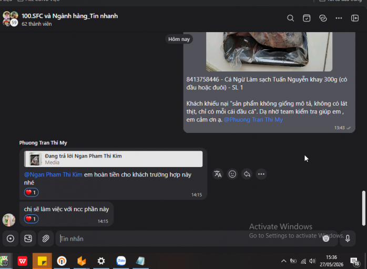Image resolution: width=367 pixels, height=269 pixels.
Task: Open the battery status tray icon
Action: tap(293, 261)
